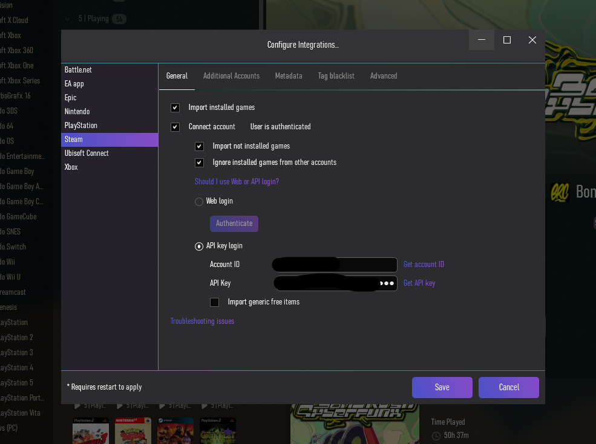Viewport: 596px width, 444px height.
Task: Focus the API Key input field
Action: tap(335, 283)
